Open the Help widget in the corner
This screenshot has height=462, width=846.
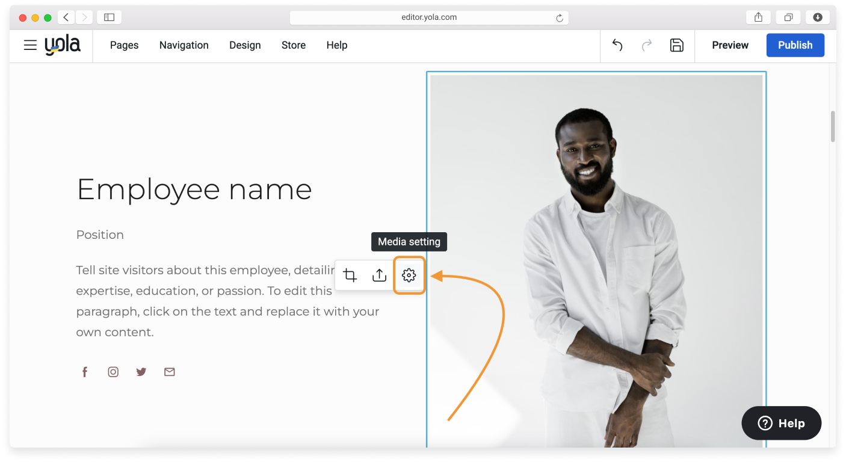(x=781, y=423)
